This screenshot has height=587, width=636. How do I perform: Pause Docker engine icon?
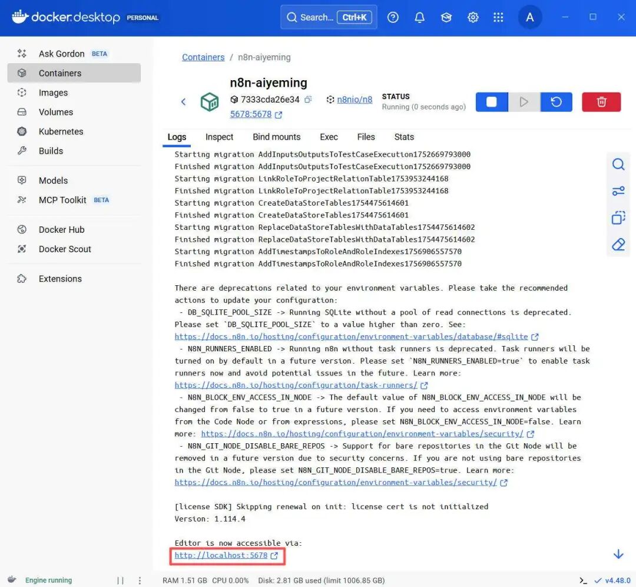click(x=121, y=581)
